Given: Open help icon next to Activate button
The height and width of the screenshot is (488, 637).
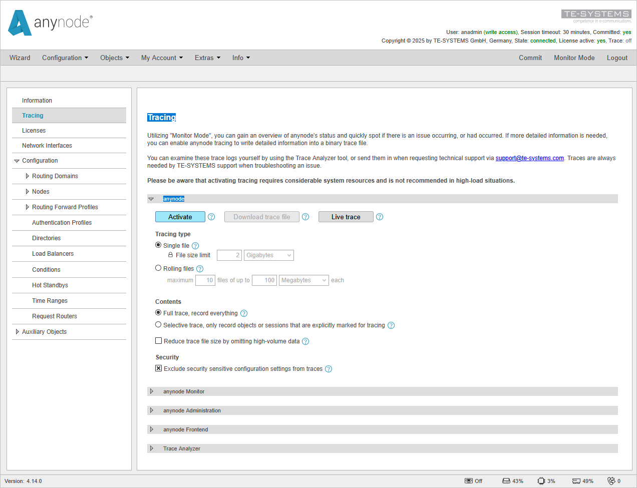Looking at the screenshot, I should 211,217.
